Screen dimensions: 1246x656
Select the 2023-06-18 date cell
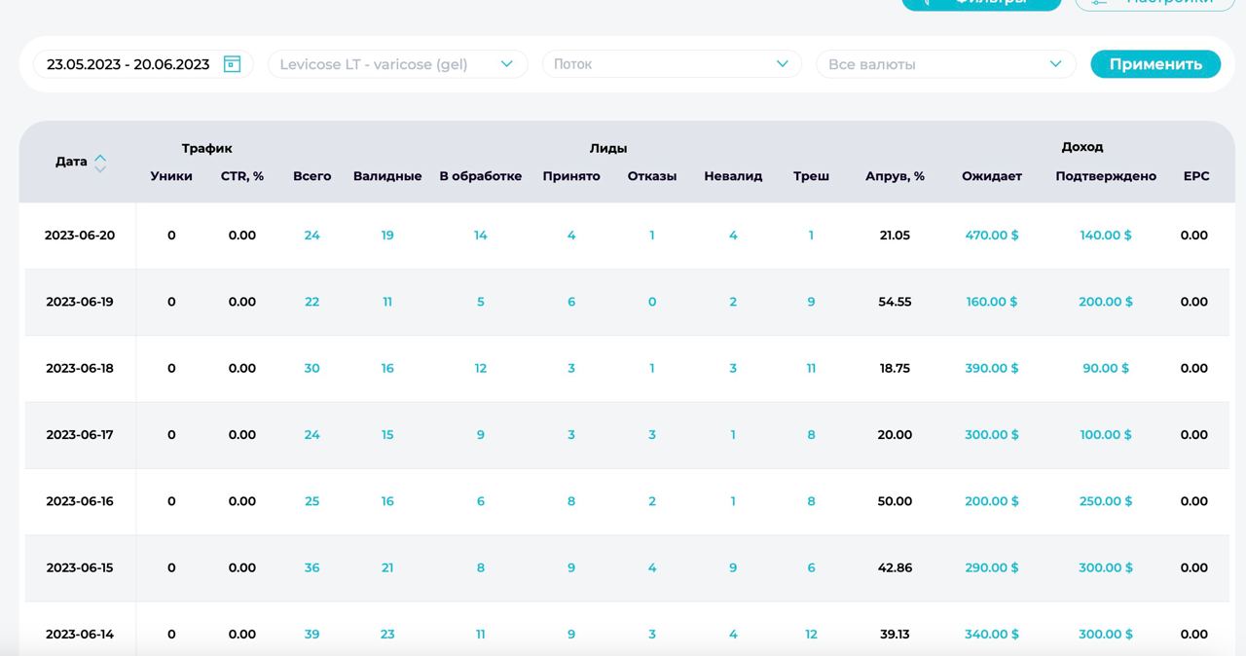pyautogui.click(x=80, y=368)
